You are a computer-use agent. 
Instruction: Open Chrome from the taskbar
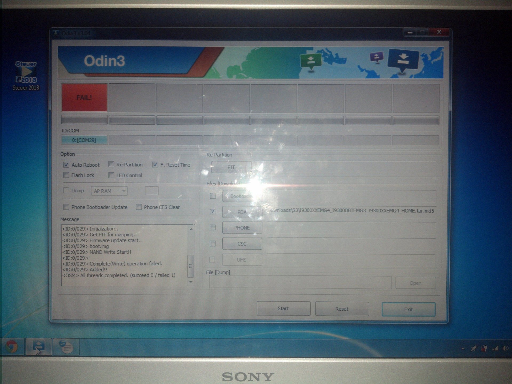(12, 347)
